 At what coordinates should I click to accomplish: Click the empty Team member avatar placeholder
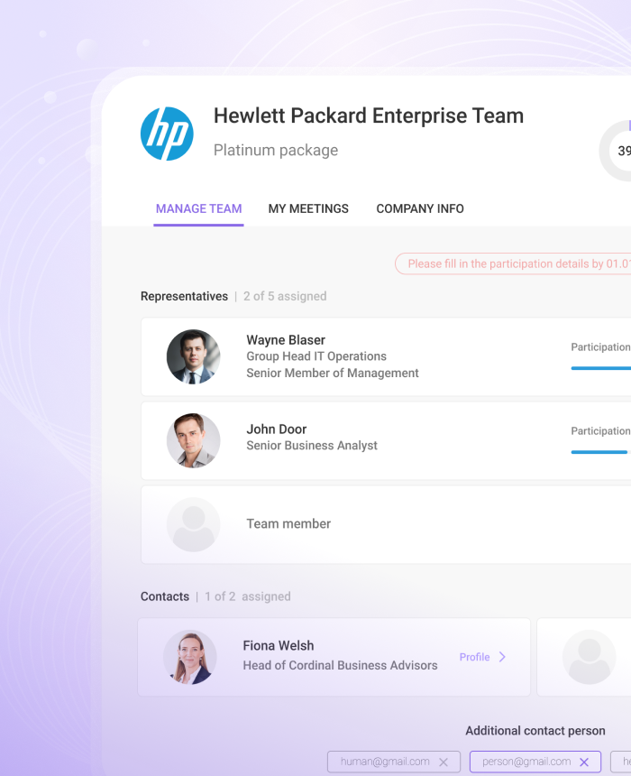tap(193, 524)
